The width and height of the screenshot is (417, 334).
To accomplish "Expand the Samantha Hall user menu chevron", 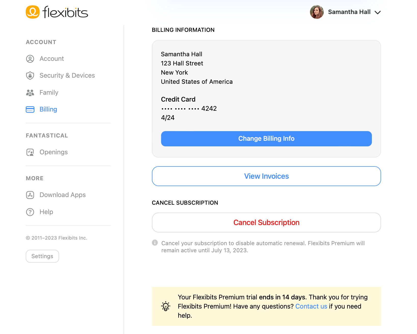I will tap(377, 12).
